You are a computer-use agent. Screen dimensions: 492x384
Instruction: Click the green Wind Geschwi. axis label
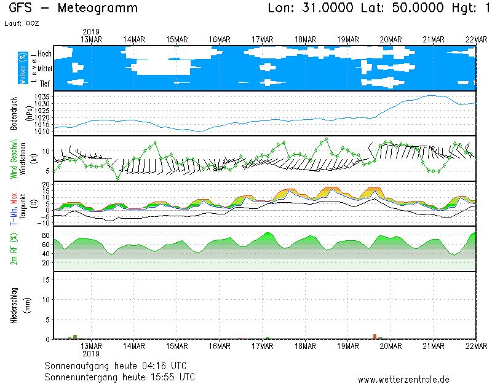coord(14,159)
